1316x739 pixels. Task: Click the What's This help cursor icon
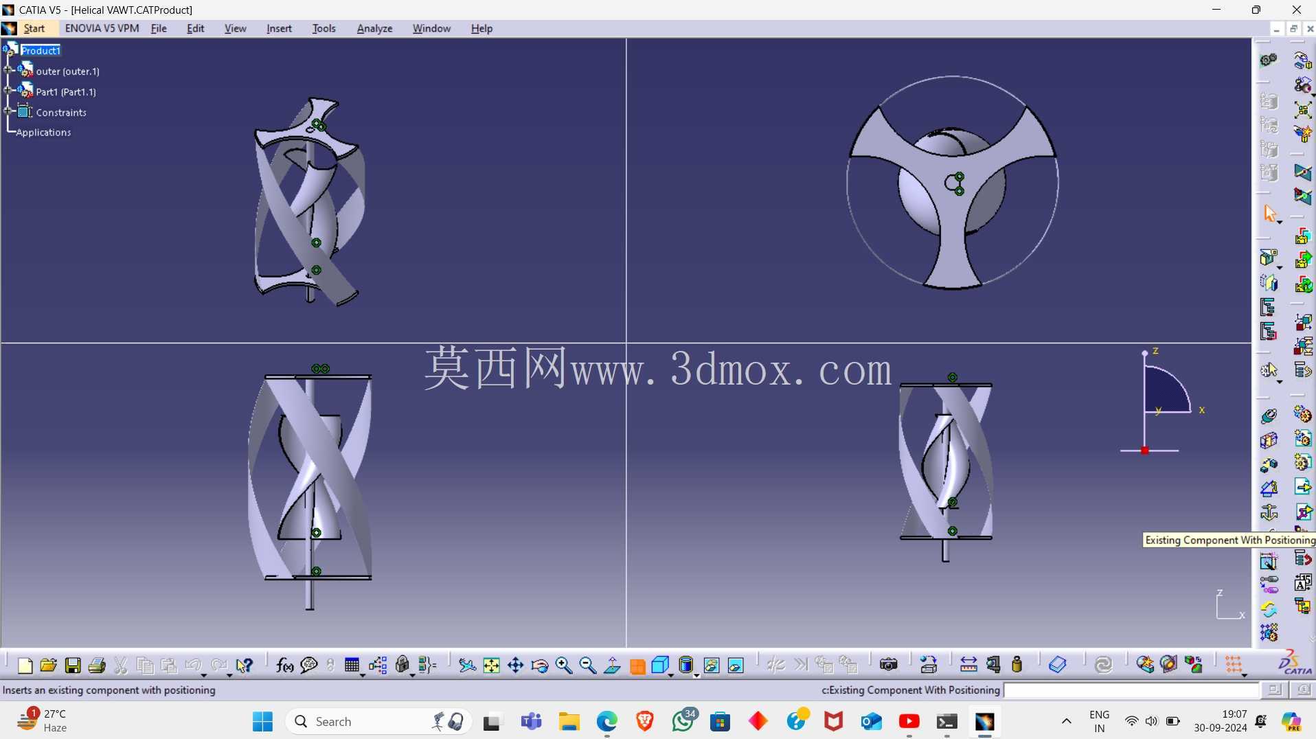pos(245,665)
